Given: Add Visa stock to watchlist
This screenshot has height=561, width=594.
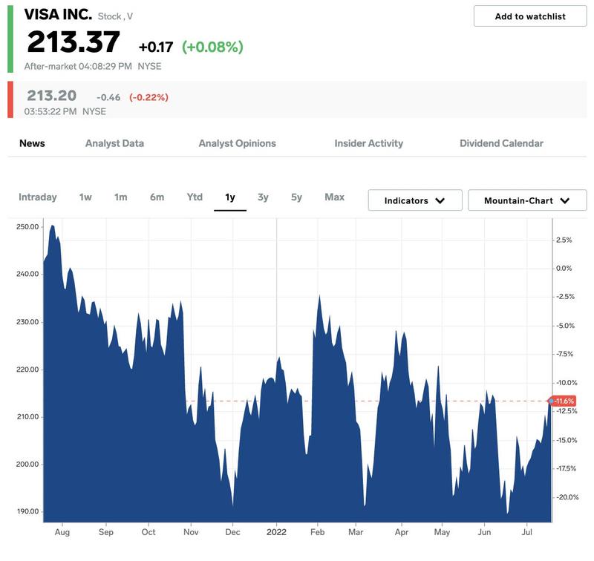Looking at the screenshot, I should 530,16.
